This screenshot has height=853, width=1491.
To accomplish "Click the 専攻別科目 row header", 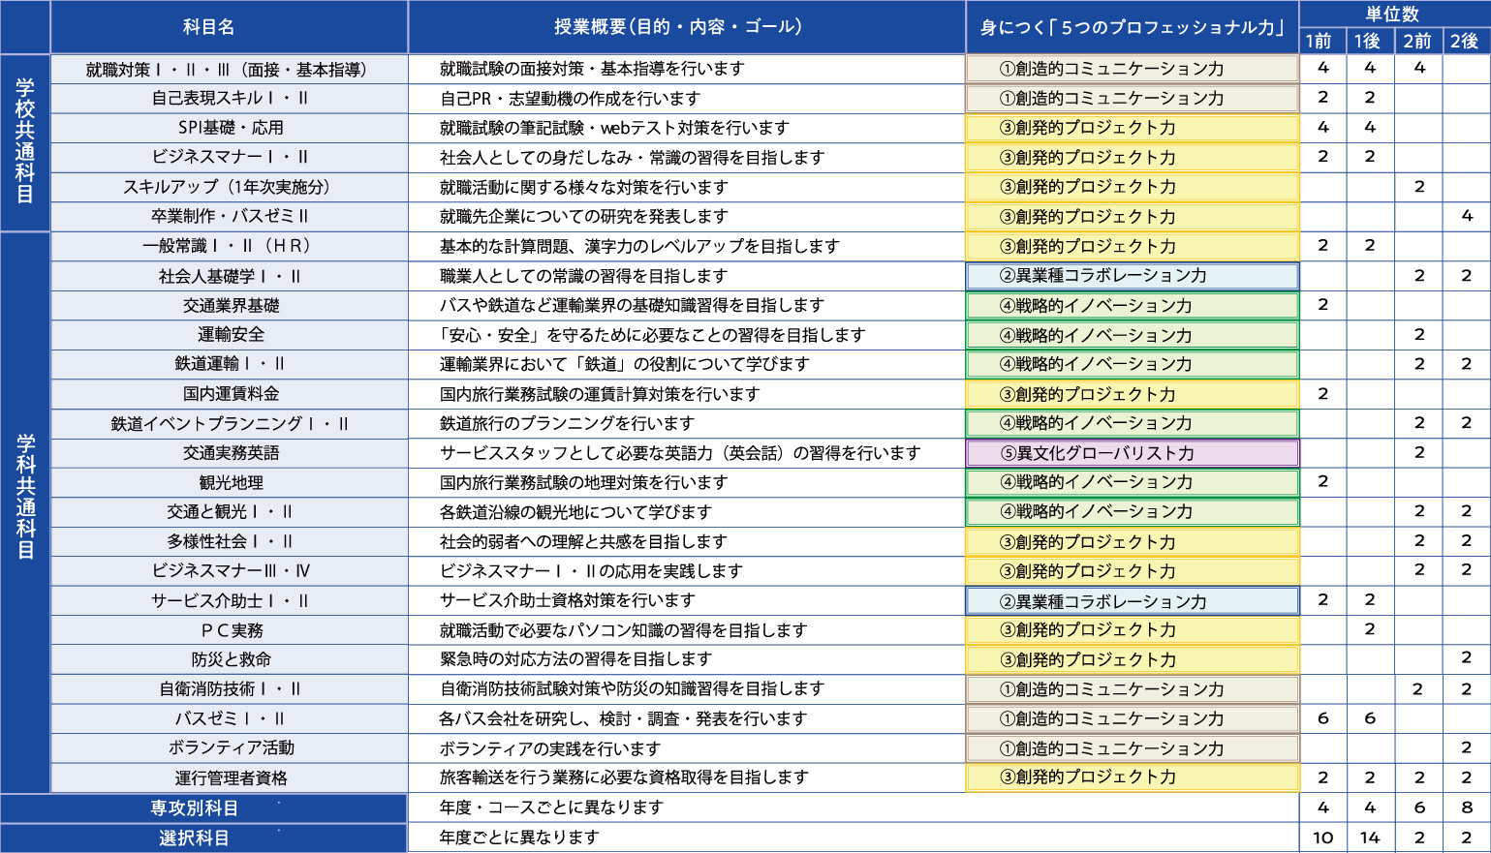I will [203, 808].
